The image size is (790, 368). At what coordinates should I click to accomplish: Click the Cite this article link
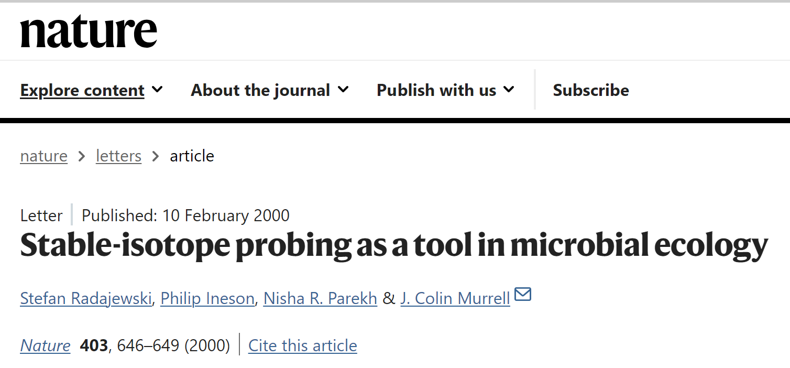[x=303, y=345]
